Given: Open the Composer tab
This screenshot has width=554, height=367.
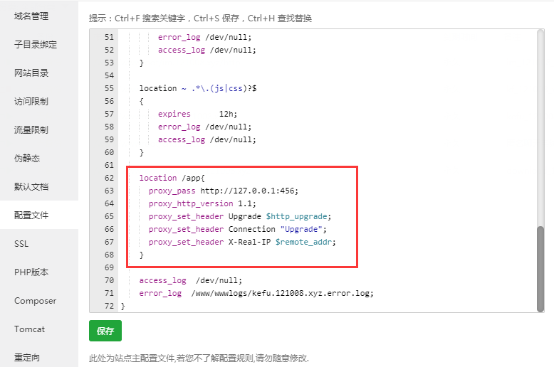Looking at the screenshot, I should click(35, 301).
